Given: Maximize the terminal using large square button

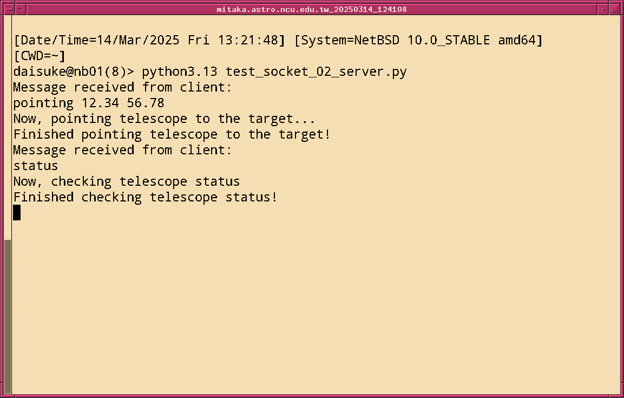Looking at the screenshot, I should [x=614, y=9].
